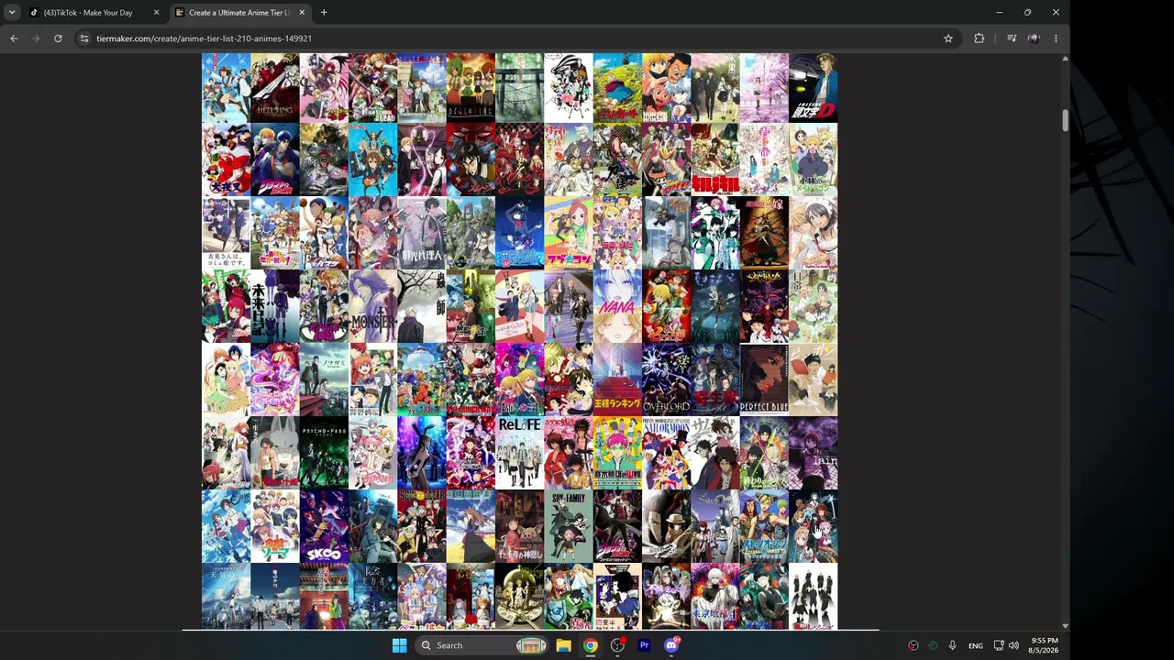Click the Mushishi poster

coord(422,306)
